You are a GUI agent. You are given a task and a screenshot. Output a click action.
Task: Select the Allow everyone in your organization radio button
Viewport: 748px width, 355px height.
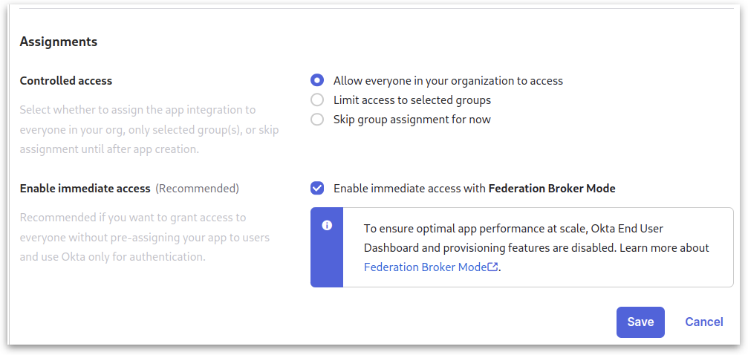pyautogui.click(x=317, y=80)
